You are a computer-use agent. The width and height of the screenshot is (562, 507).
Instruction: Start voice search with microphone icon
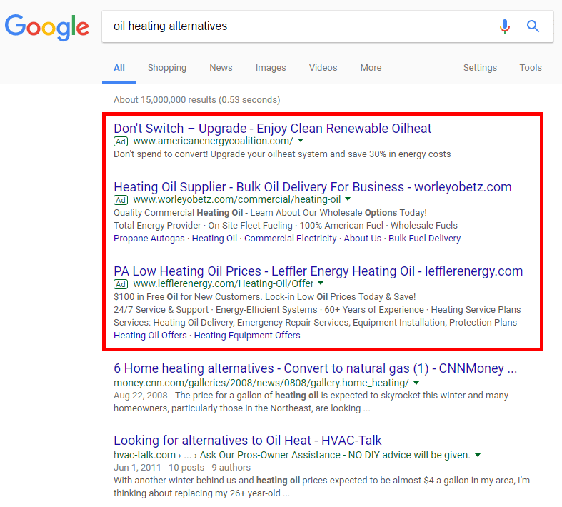[x=505, y=26]
